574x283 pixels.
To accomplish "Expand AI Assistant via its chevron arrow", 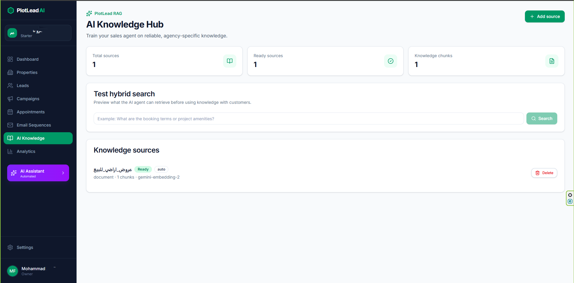I will (x=63, y=173).
